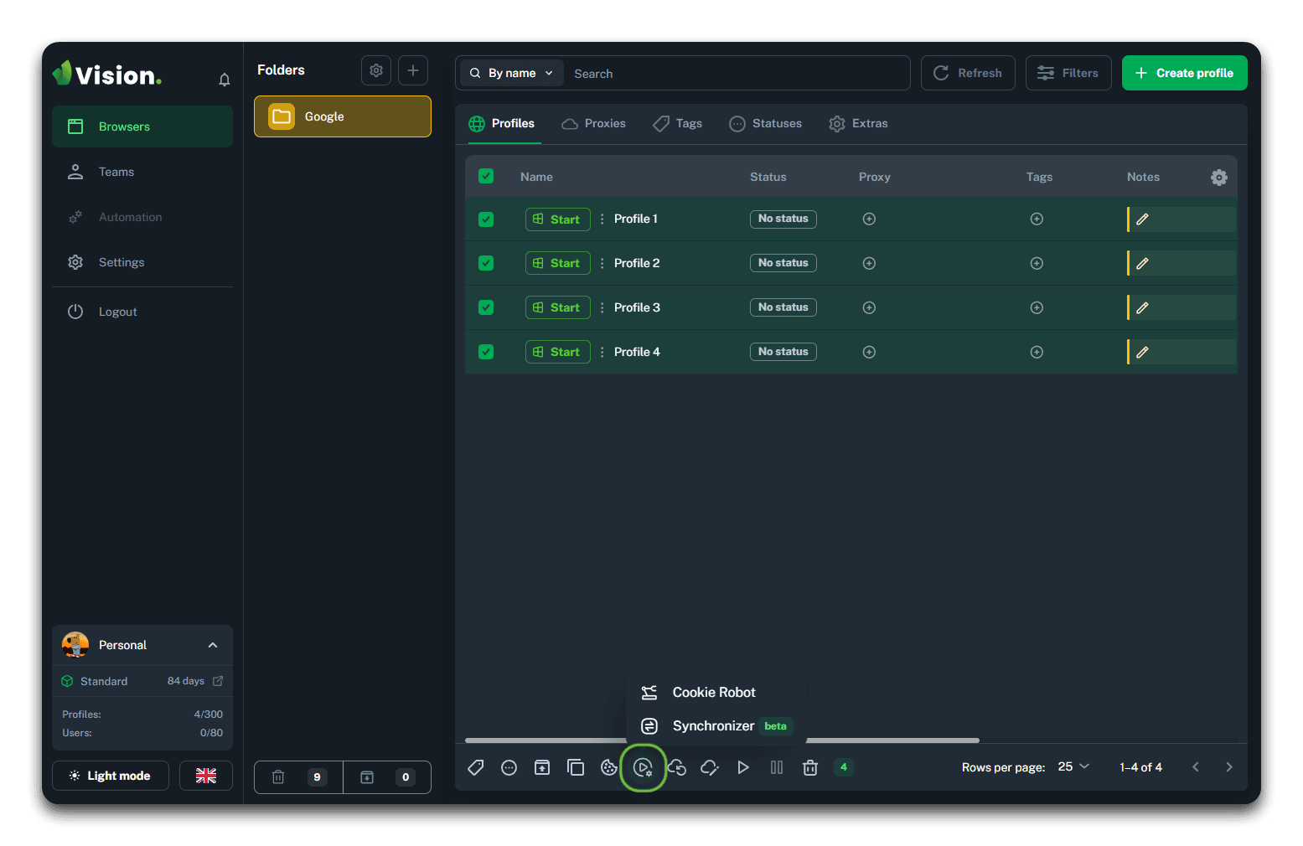Click the Search input field
Screen dimensions: 1303x846
(737, 74)
